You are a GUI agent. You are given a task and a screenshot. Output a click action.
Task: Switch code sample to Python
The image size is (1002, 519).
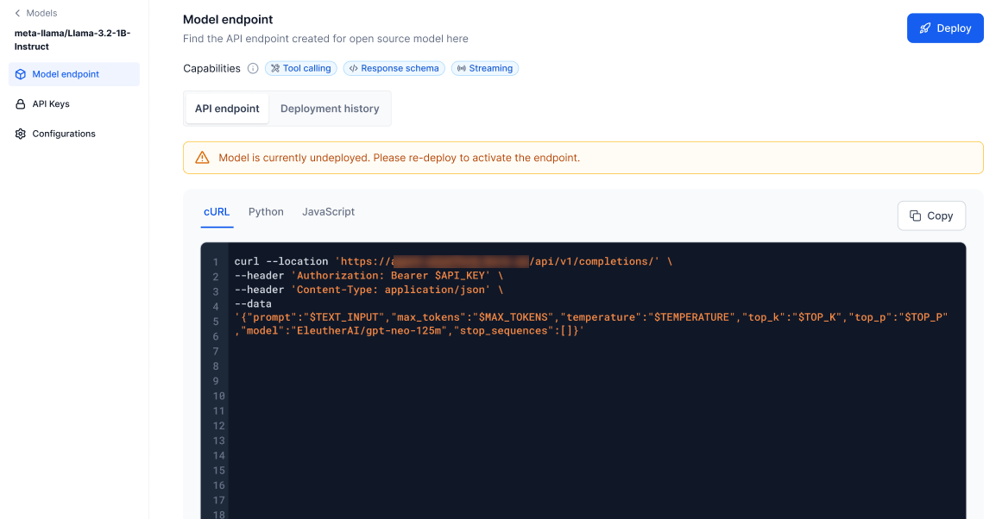pos(266,212)
